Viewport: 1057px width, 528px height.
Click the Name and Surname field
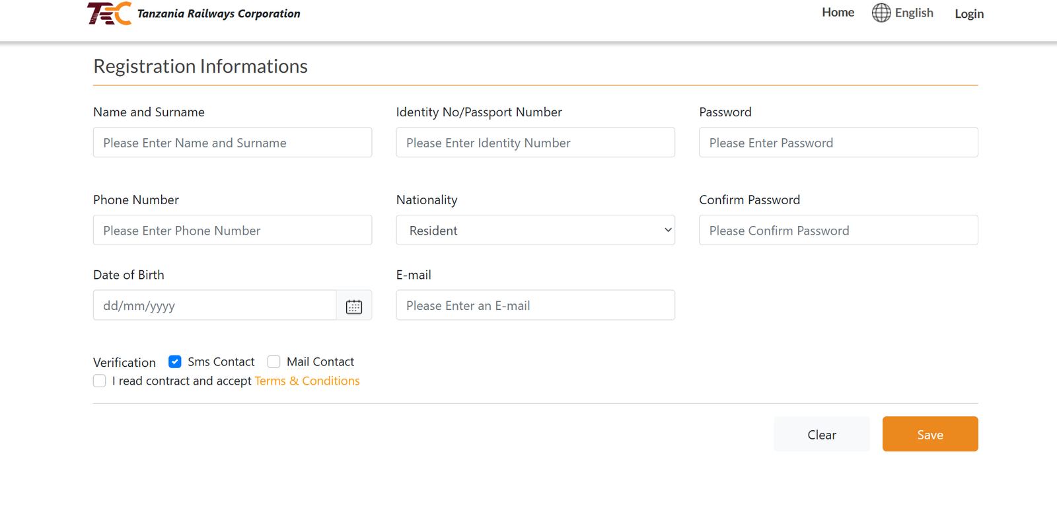pyautogui.click(x=233, y=143)
